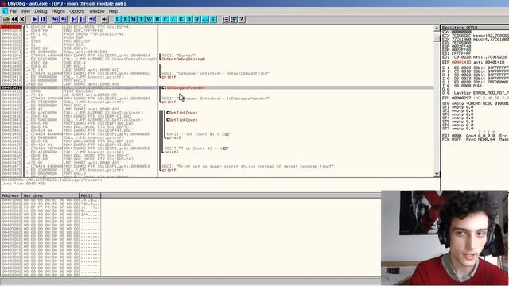Image resolution: width=509 pixels, height=286 pixels.
Task: Select the first GetTickCount comment
Action: 183,113
